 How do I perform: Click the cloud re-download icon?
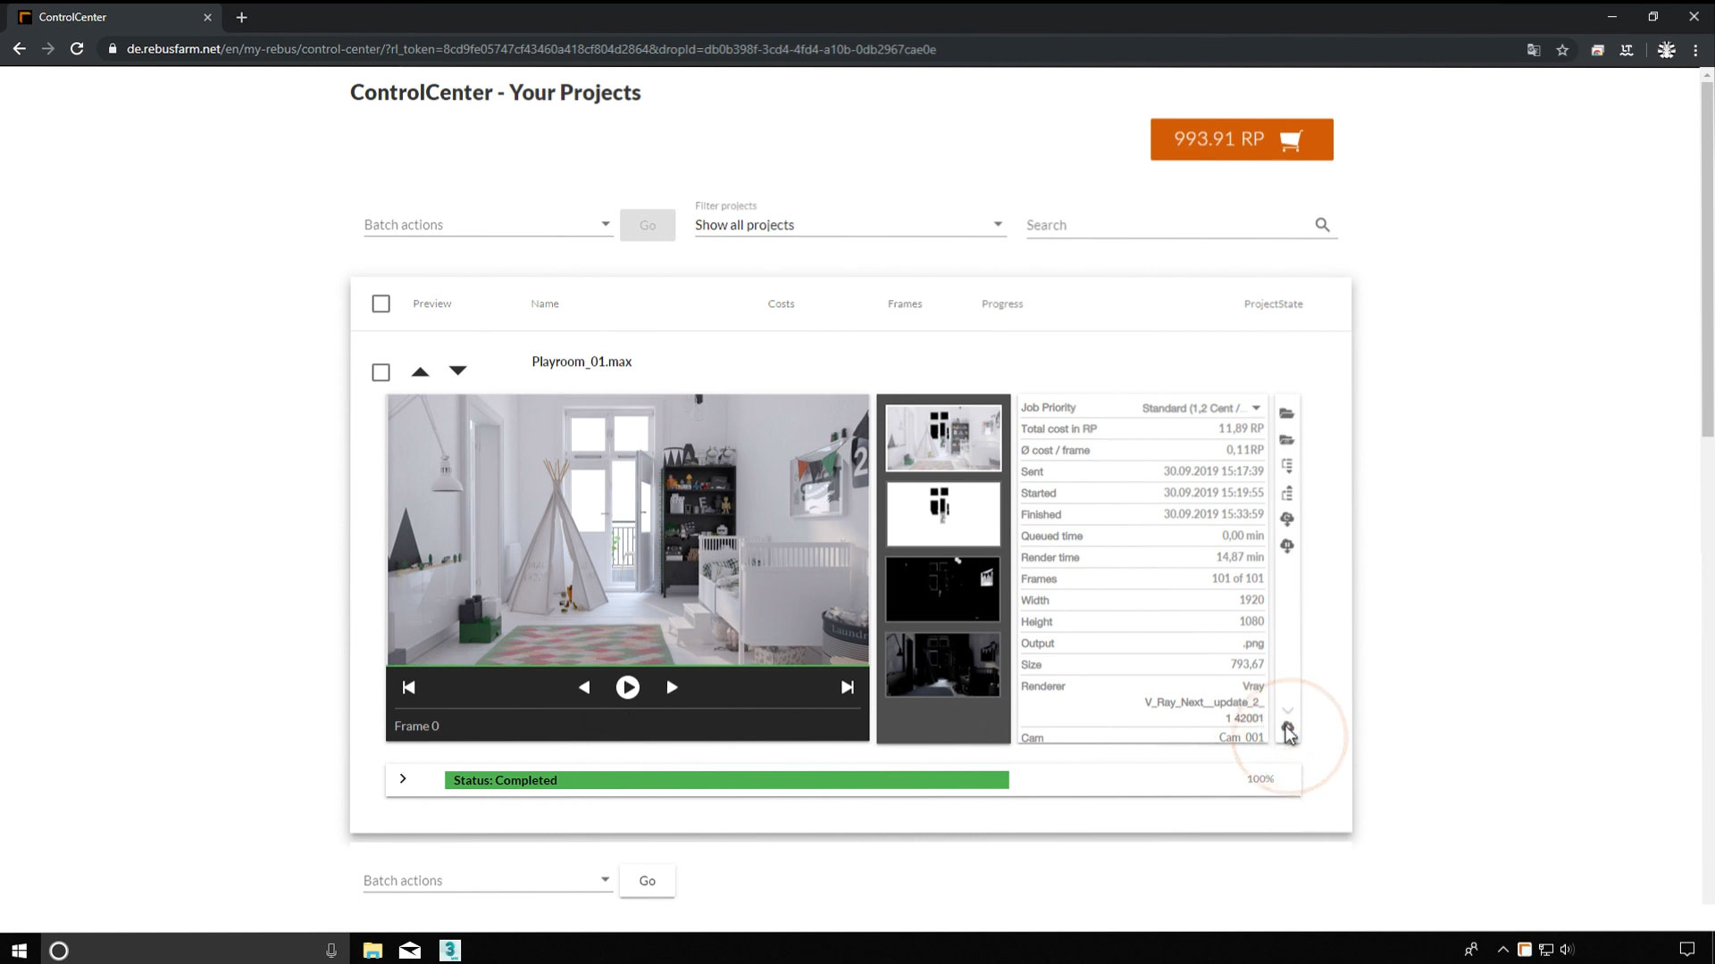click(1287, 519)
